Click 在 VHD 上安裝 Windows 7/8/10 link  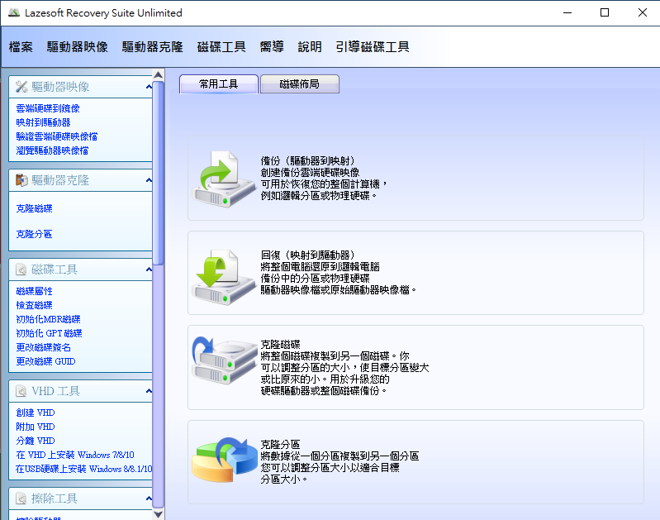coord(75,456)
